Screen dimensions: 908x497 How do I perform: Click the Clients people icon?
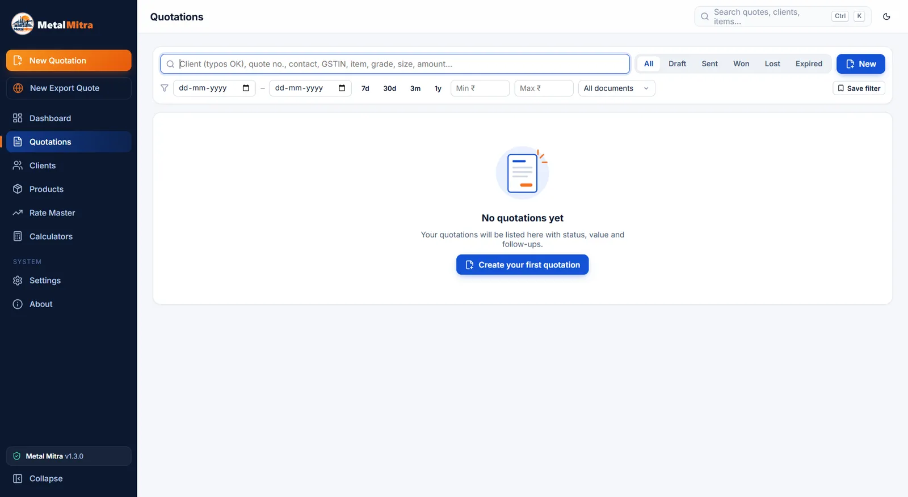click(18, 165)
